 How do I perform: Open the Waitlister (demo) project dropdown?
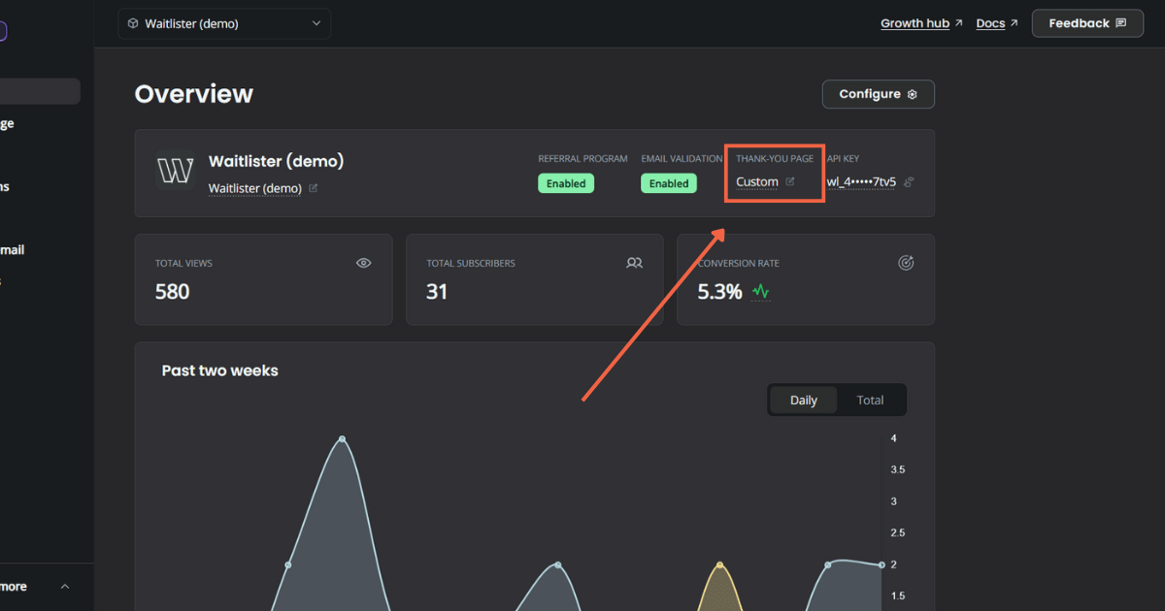point(224,23)
